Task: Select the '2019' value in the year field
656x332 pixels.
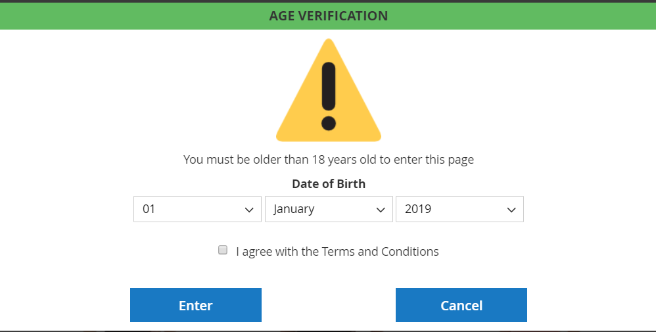Action: [x=418, y=209]
